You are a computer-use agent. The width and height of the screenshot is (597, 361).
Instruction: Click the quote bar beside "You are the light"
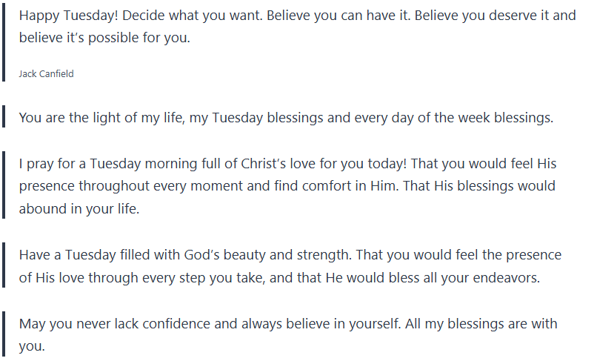tap(4, 117)
